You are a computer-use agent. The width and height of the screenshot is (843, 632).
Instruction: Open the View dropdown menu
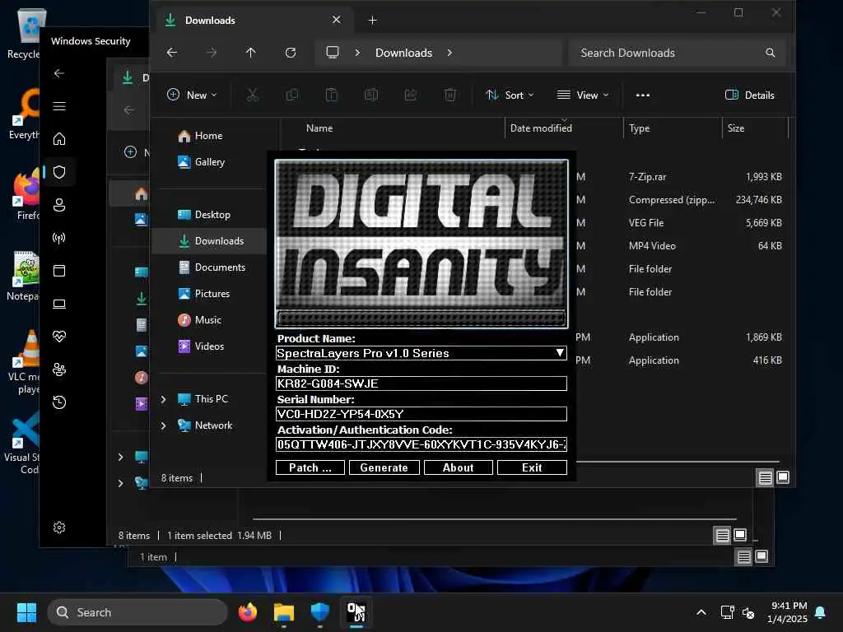pos(583,95)
